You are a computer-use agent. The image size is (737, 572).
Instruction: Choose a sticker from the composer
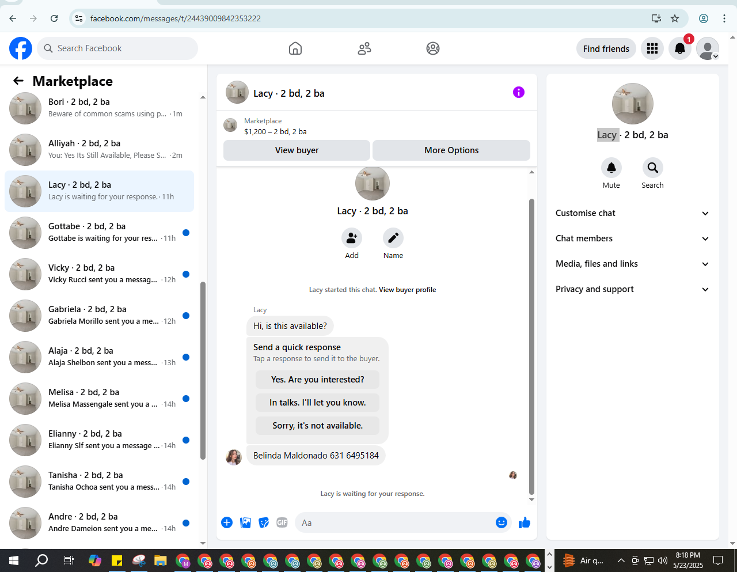(264, 522)
